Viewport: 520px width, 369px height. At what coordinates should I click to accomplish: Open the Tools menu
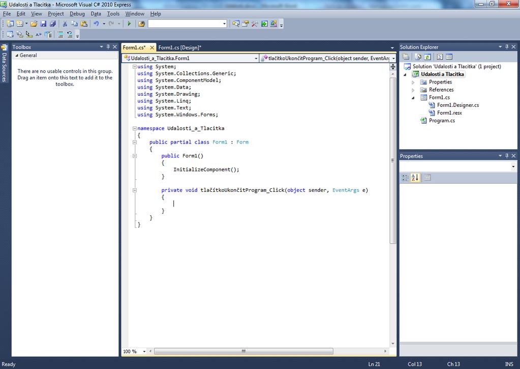[x=113, y=14]
